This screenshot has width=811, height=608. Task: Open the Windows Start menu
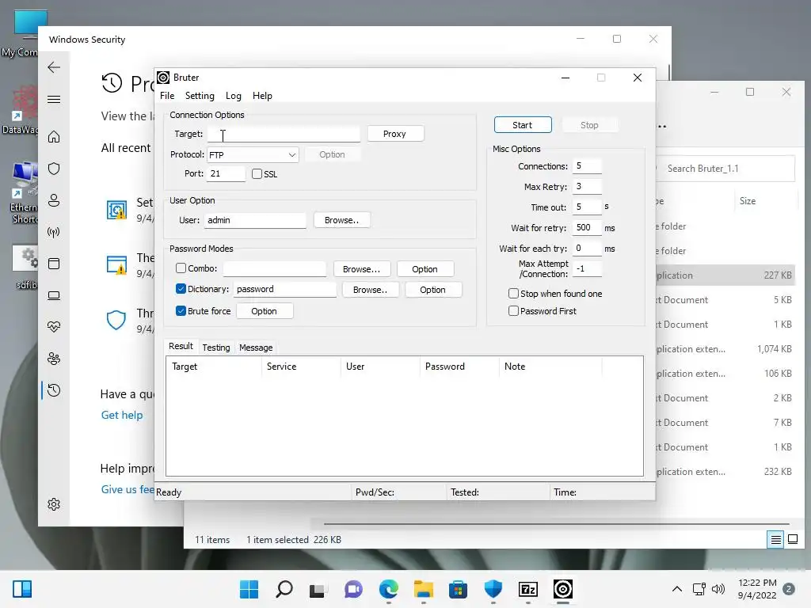click(249, 589)
